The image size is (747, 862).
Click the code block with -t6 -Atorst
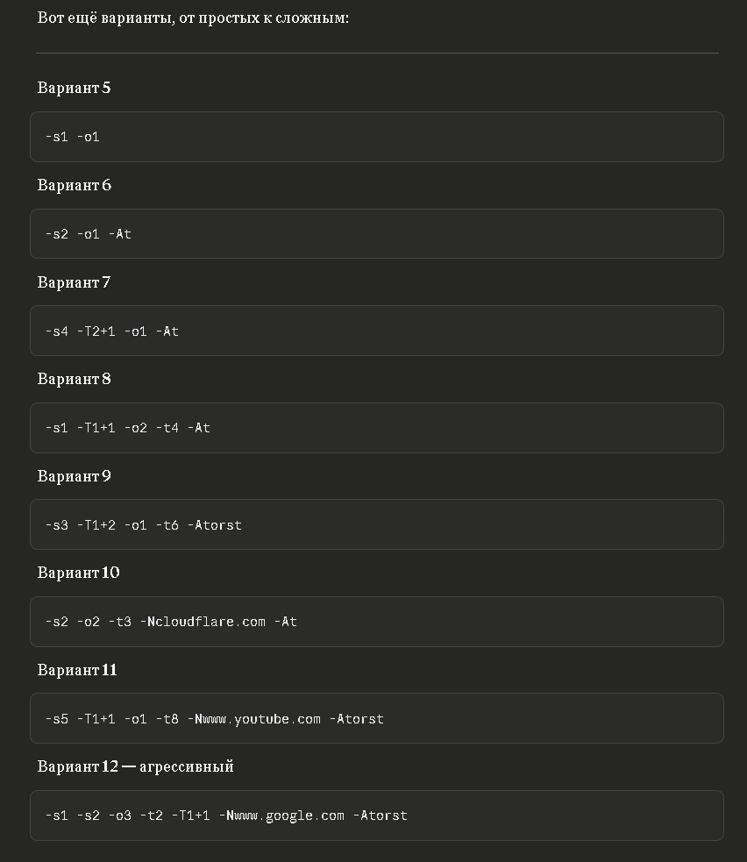(x=376, y=524)
